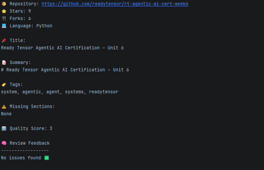Viewport: 264px width, 170px height.
Task: Click the 'Tags:' label
Action: (16, 84)
